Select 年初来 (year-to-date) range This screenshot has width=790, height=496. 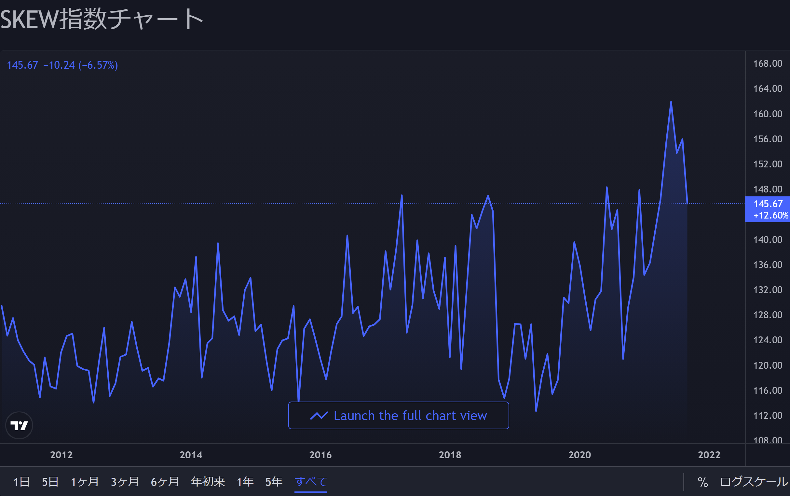point(208,482)
